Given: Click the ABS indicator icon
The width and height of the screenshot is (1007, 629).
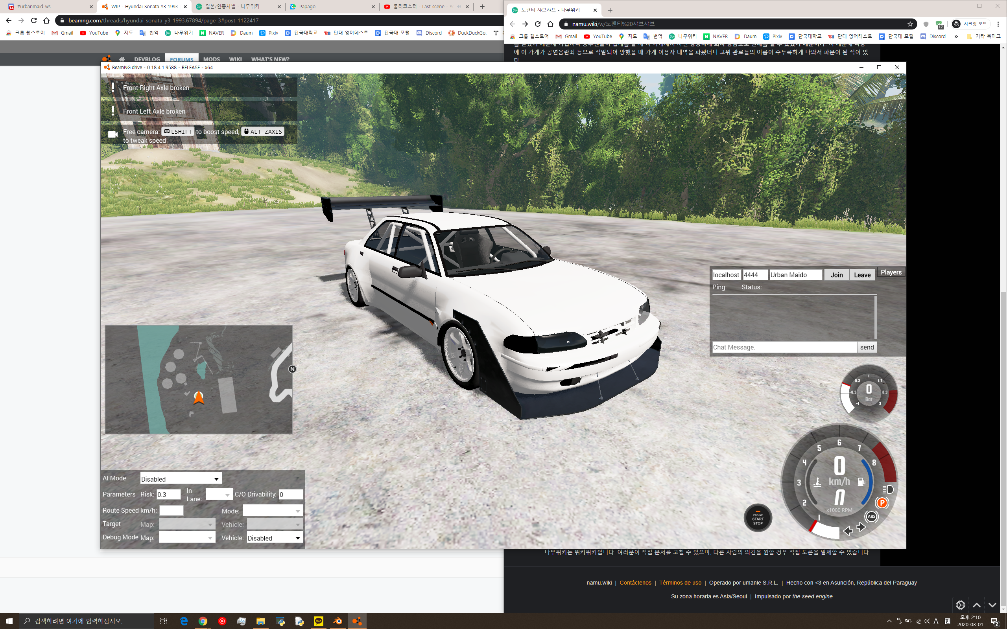Looking at the screenshot, I should tap(871, 517).
